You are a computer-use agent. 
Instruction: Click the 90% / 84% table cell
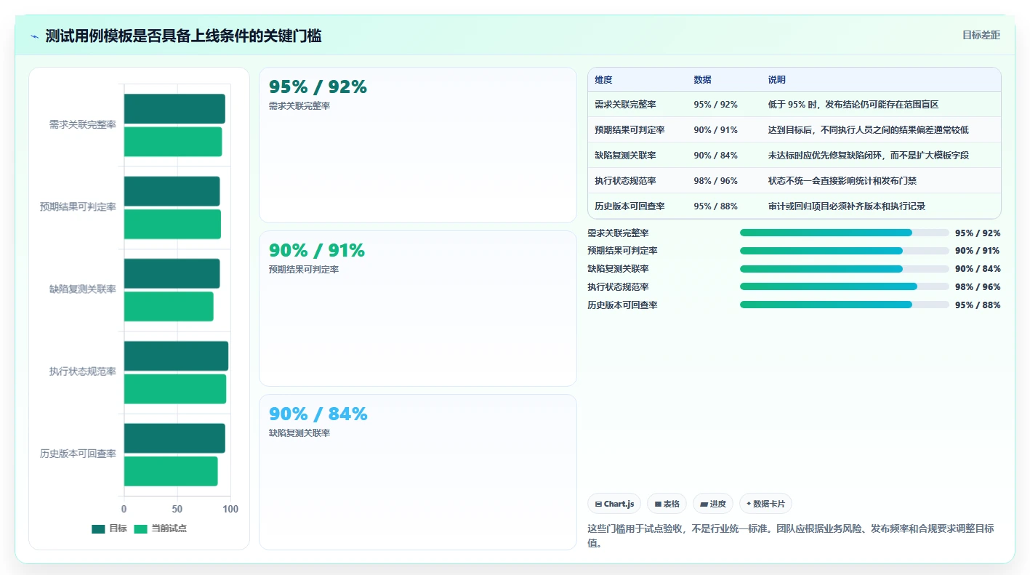tap(715, 156)
